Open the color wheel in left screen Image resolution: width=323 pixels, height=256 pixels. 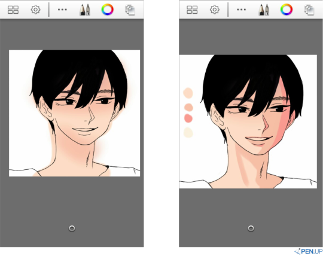click(x=107, y=10)
